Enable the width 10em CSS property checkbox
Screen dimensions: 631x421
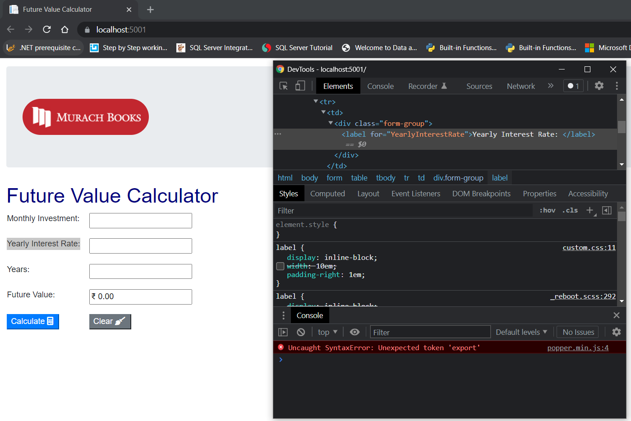pyautogui.click(x=280, y=266)
